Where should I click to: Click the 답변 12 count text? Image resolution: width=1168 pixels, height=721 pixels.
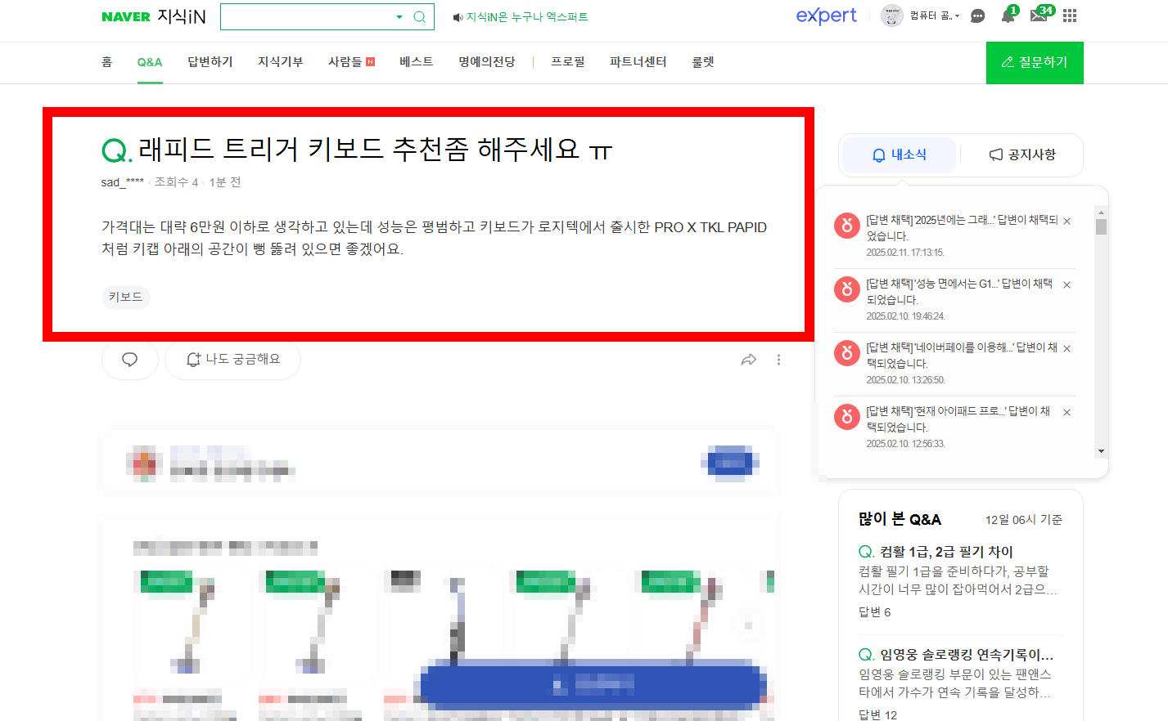pyautogui.click(x=878, y=715)
